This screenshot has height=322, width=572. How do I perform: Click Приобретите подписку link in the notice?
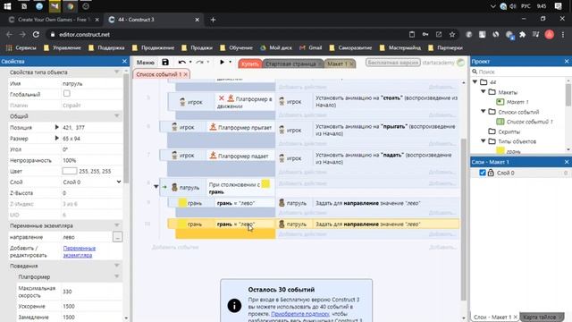(x=300, y=314)
